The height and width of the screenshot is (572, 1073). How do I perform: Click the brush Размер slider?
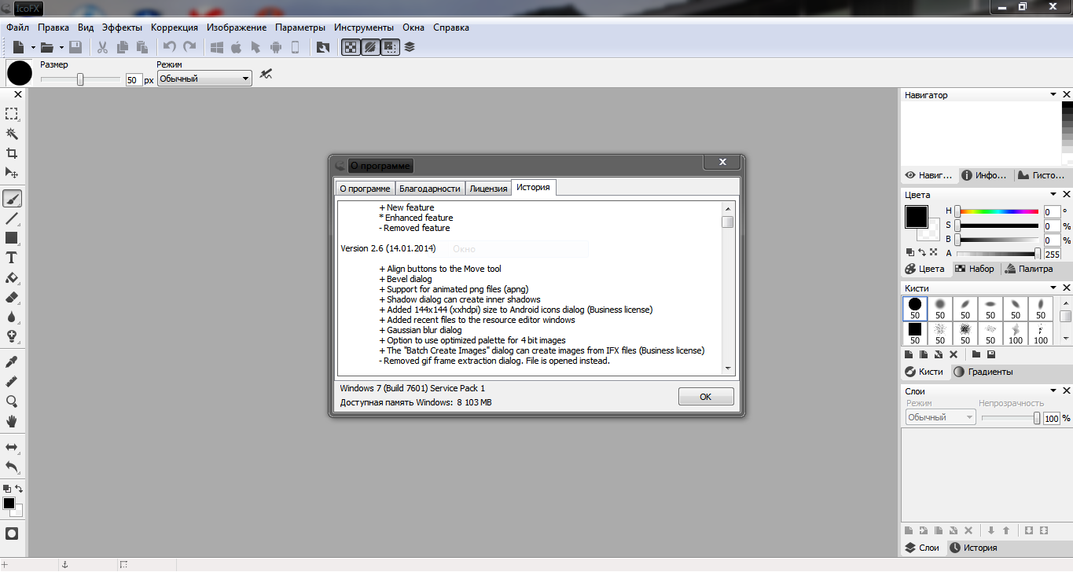coord(80,79)
